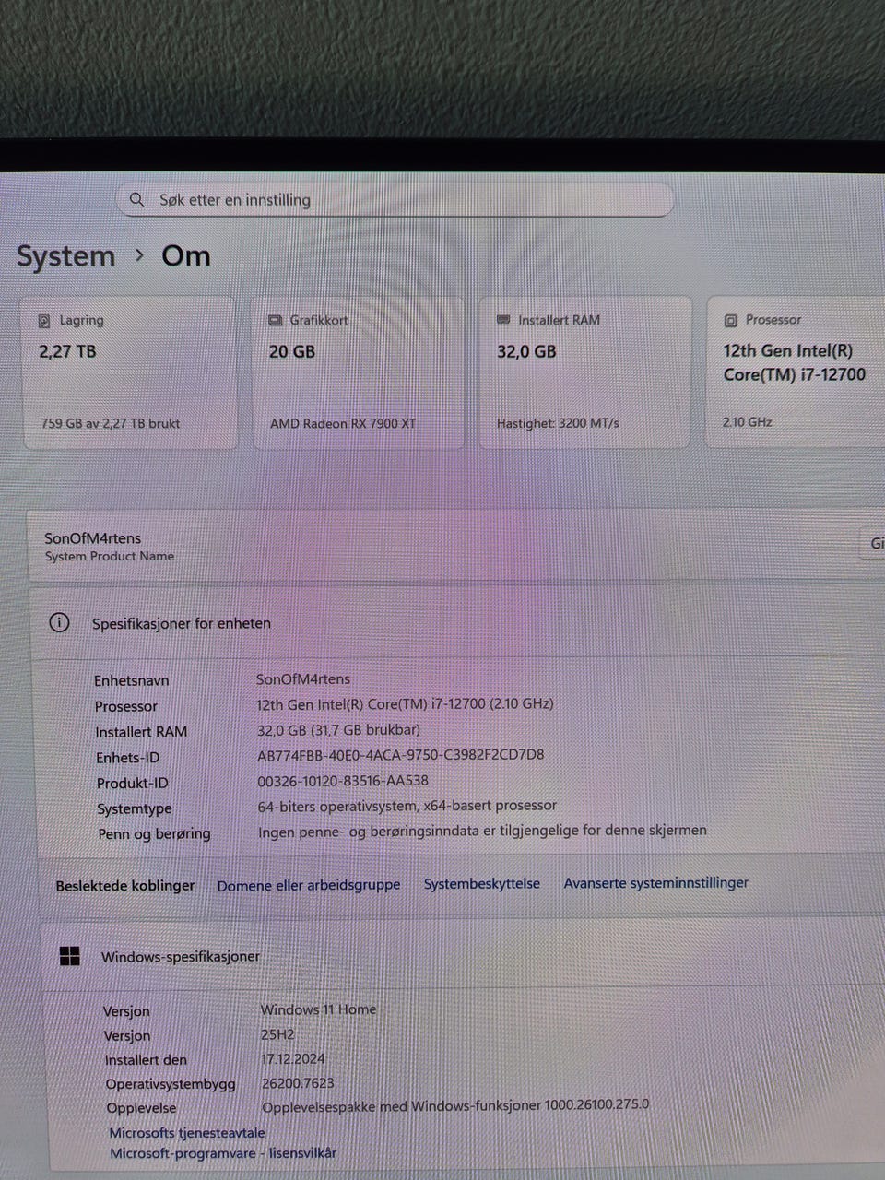This screenshot has width=885, height=1180.
Task: Click the info icon beside Spesifikasjoner
Action: [x=59, y=623]
